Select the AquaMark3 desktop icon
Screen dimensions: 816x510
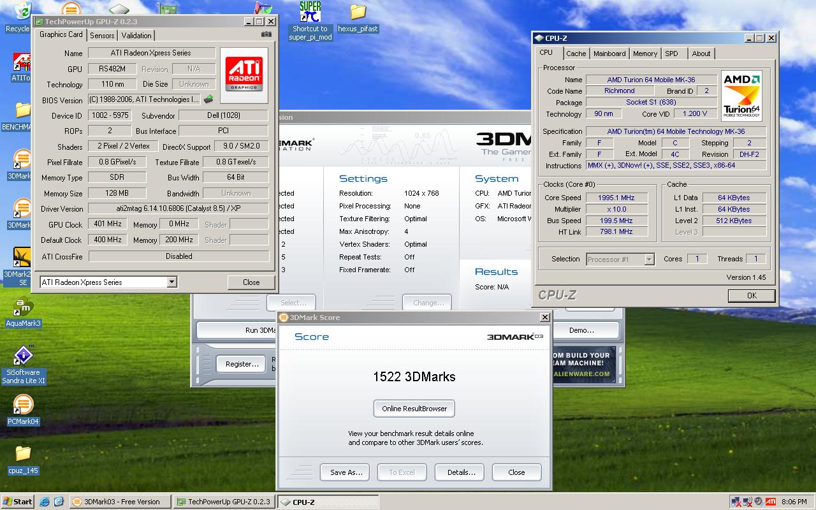[x=23, y=312]
